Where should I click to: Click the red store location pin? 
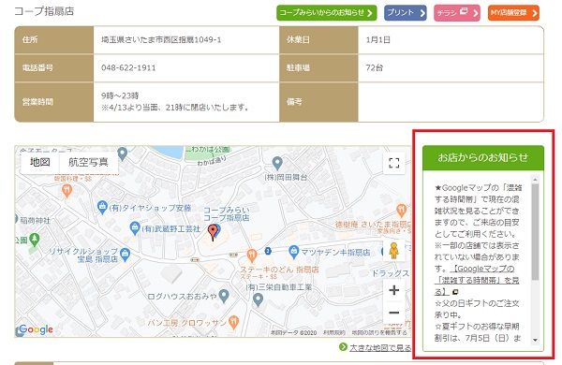tap(213, 232)
